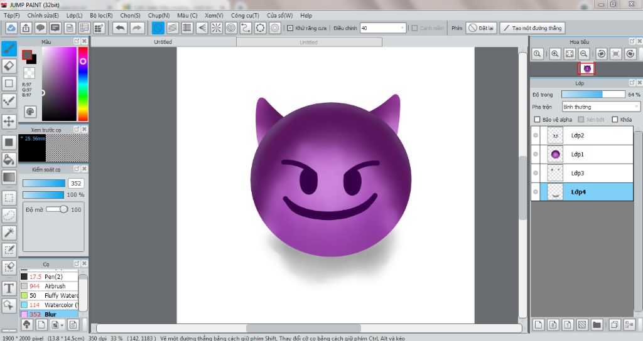
Task: Open the Pha trộn blend mode dropdown
Action: 600,107
